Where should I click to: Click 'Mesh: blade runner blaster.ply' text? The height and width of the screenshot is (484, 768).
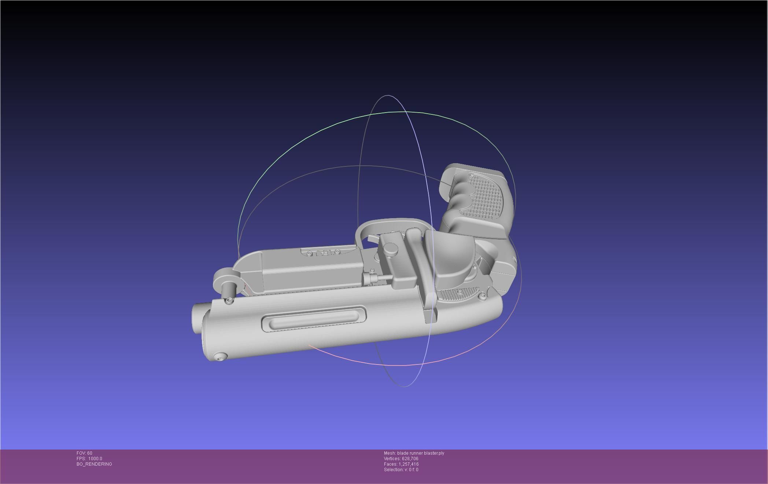click(x=414, y=453)
